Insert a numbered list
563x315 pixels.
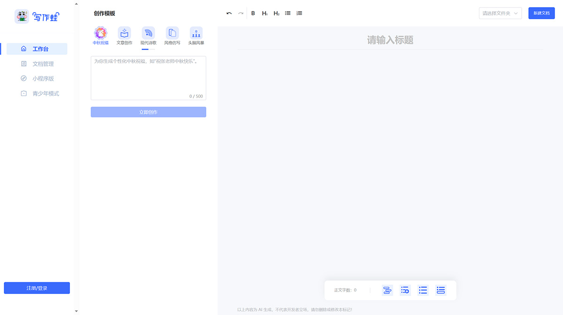coord(299,13)
